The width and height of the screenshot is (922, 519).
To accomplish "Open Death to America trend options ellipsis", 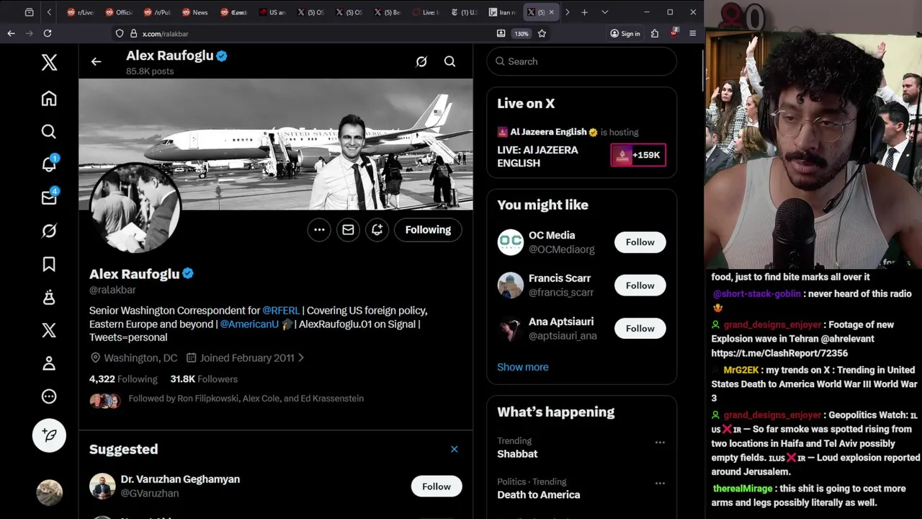I will pos(660,483).
